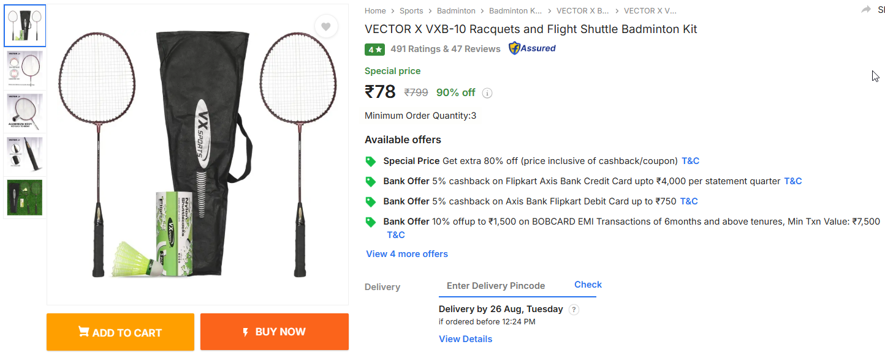Go to Home breadcrumb
The width and height of the screenshot is (885, 358).
point(375,11)
